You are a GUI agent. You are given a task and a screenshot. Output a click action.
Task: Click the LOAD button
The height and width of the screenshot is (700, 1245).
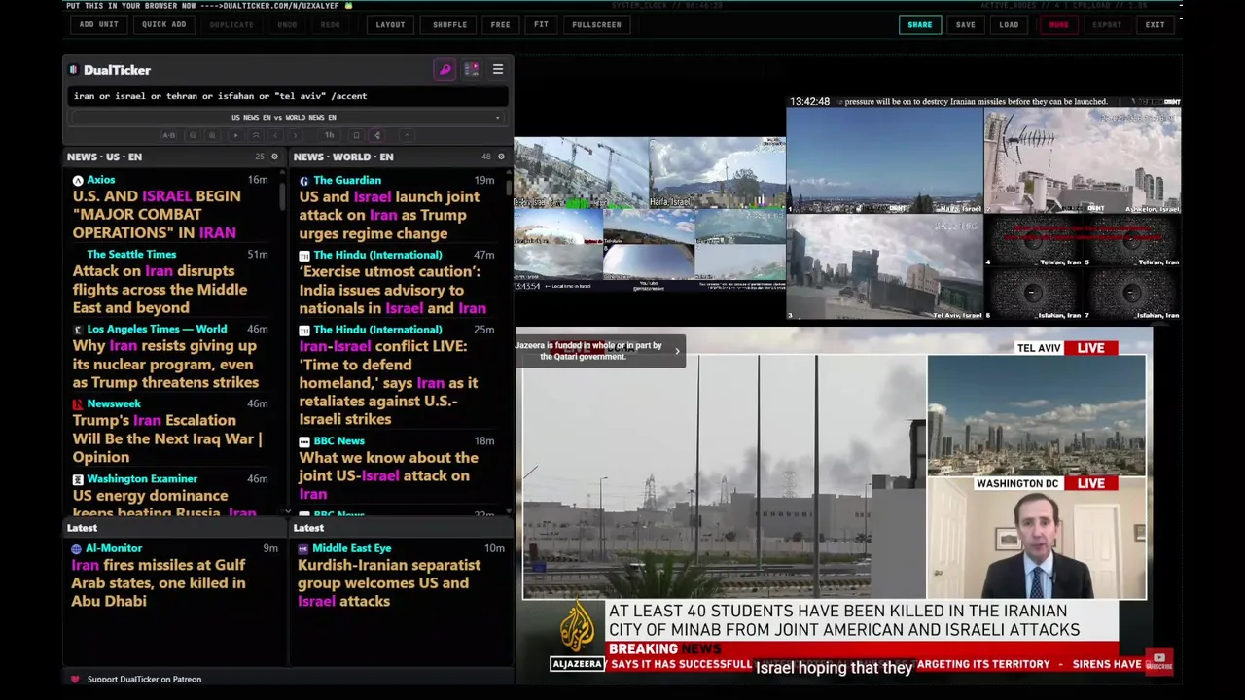point(1009,24)
